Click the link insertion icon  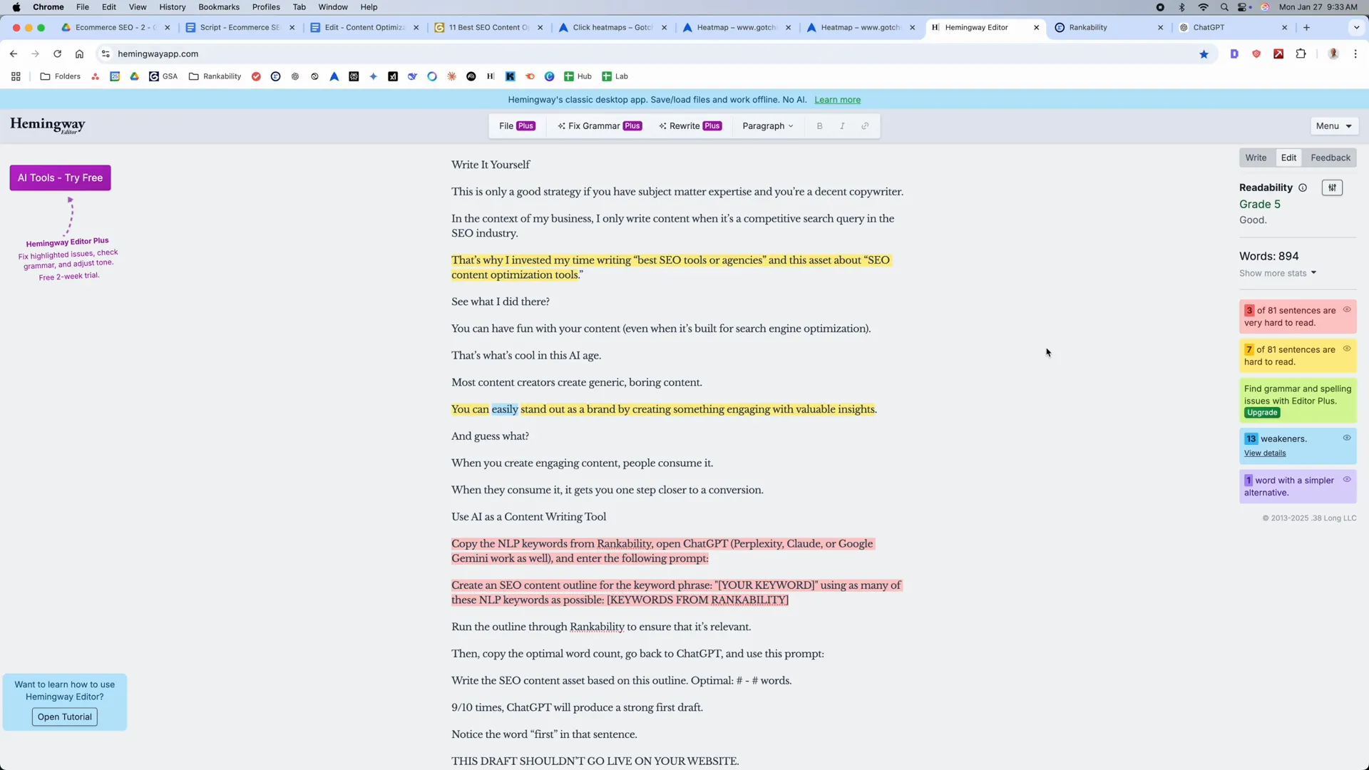tap(865, 125)
